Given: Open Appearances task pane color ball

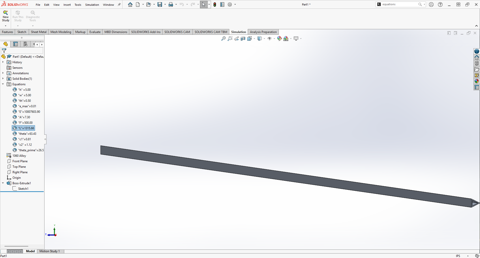Looking at the screenshot, I should pos(477,81).
